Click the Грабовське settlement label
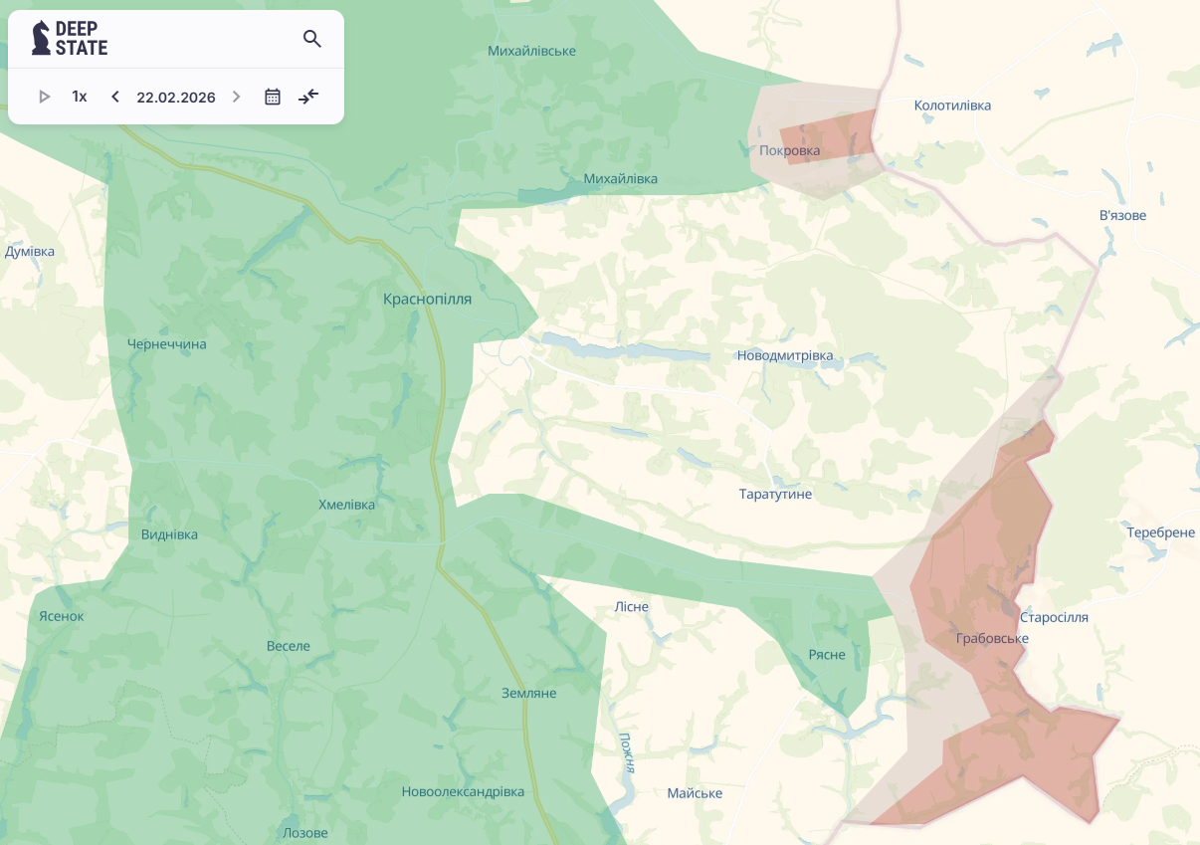Screen dimensions: 1200x845 [x=991, y=638]
